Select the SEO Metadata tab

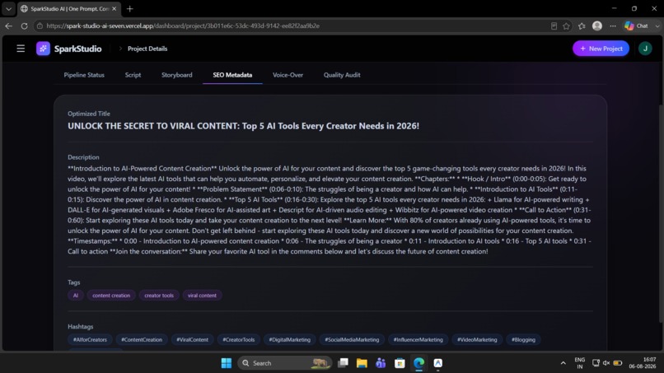(x=232, y=75)
